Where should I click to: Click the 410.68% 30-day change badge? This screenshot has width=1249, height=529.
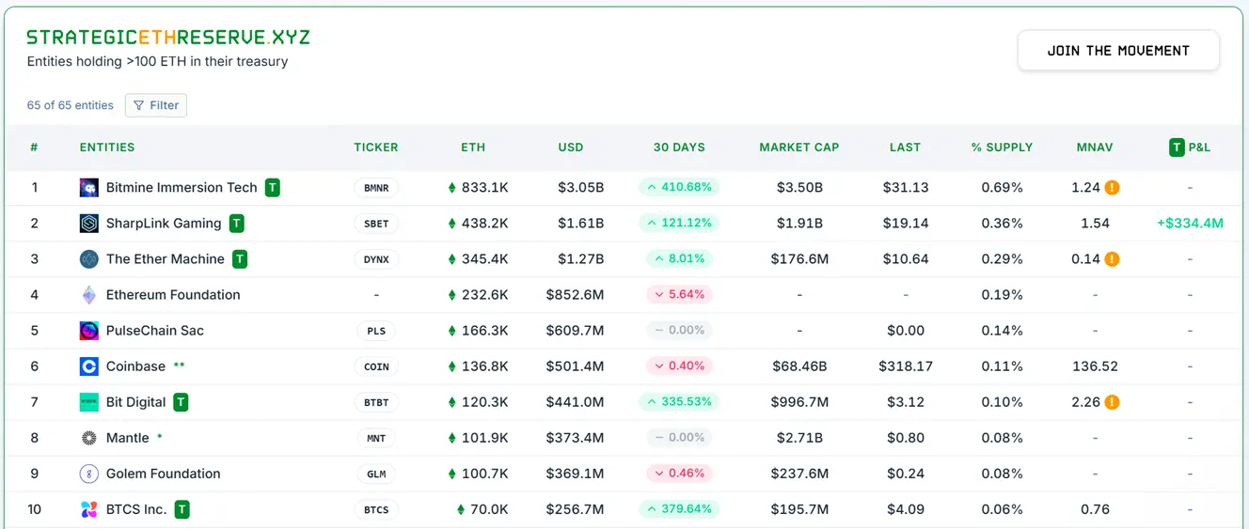coord(679,188)
